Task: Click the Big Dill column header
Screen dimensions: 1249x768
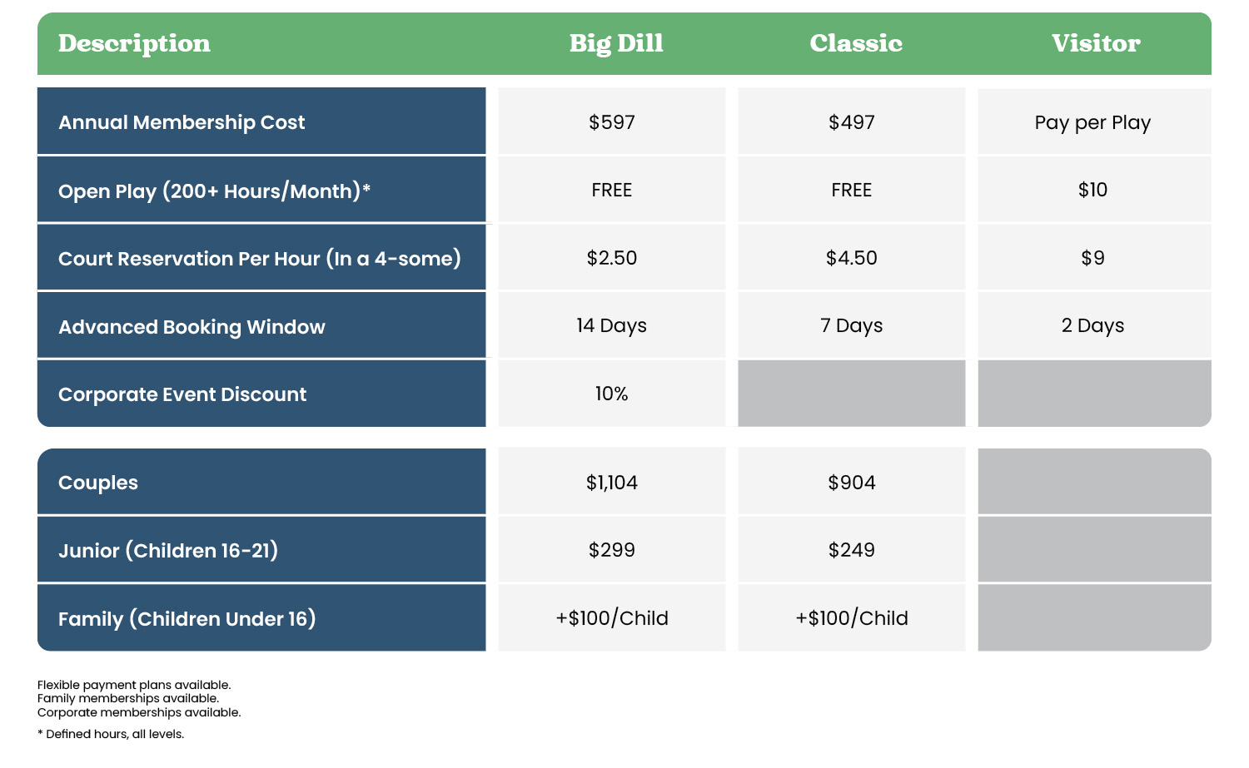Action: tap(616, 43)
